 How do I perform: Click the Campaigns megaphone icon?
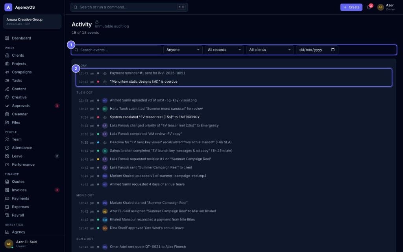(7, 72)
